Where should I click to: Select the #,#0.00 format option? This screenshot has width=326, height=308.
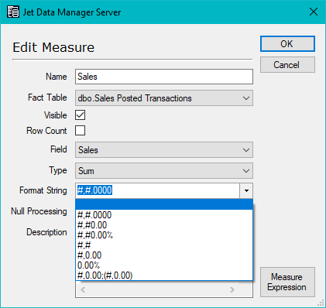pos(164,225)
